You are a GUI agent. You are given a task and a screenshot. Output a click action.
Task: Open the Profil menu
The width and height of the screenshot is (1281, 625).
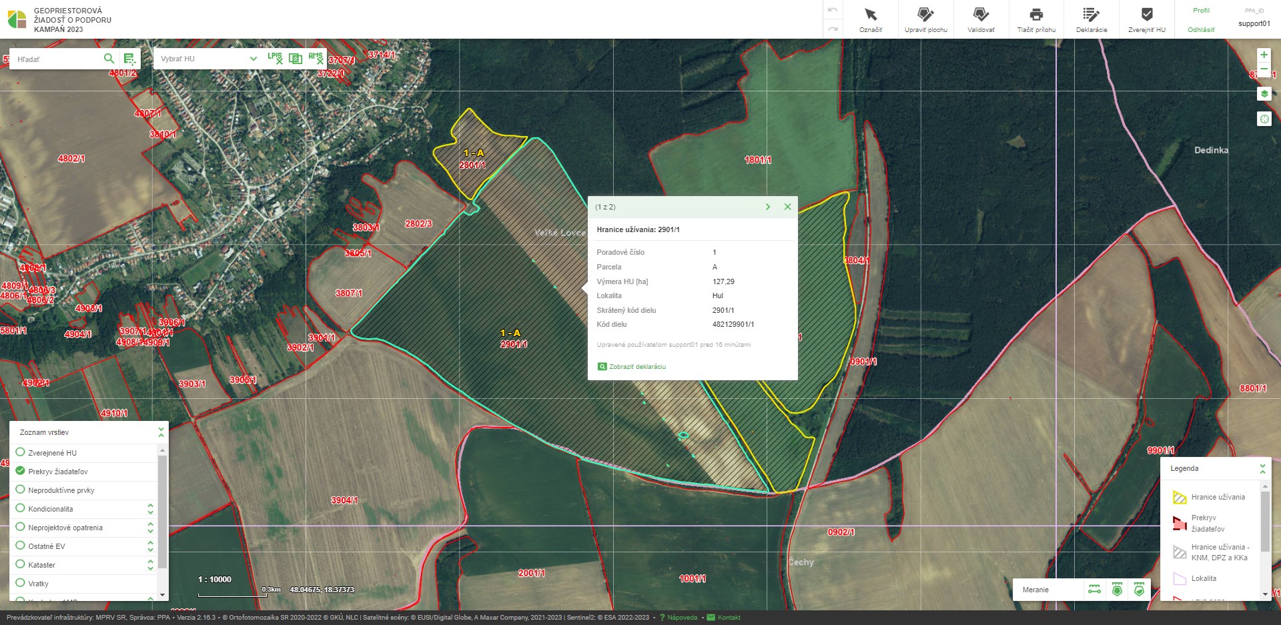[1201, 11]
